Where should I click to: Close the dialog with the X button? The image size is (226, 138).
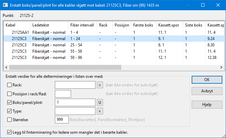(218, 5)
